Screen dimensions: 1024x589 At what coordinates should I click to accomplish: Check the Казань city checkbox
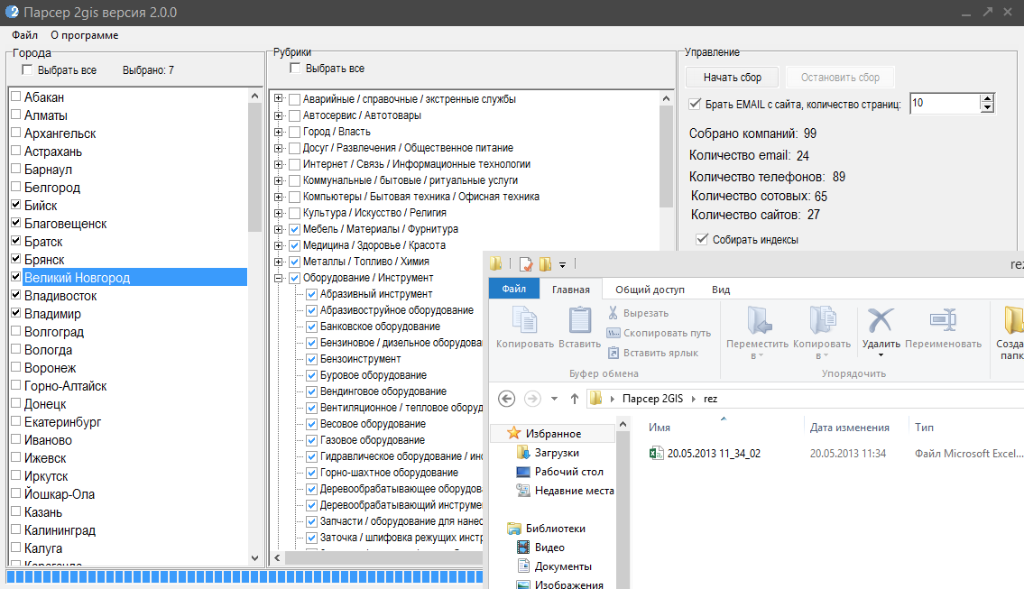16,512
